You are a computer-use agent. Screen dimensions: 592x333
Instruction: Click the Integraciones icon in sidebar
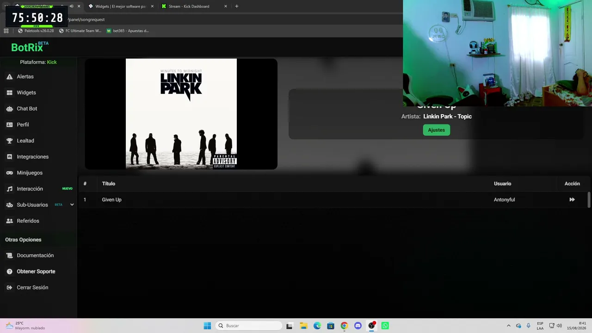tap(9, 157)
